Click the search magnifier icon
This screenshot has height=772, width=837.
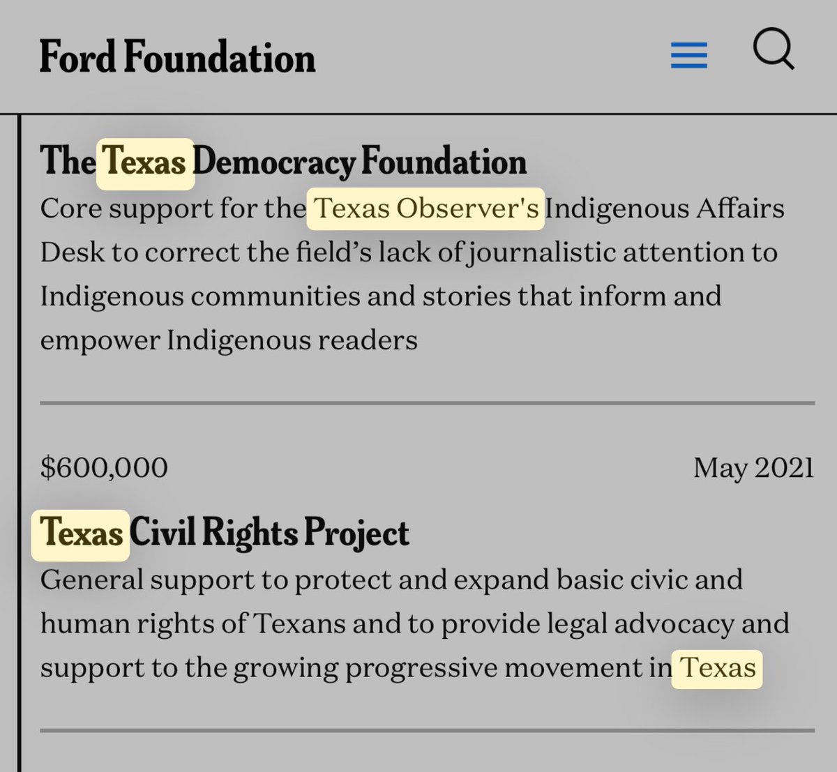point(774,51)
